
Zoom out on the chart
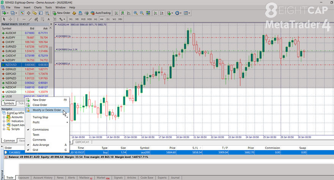click(142, 13)
